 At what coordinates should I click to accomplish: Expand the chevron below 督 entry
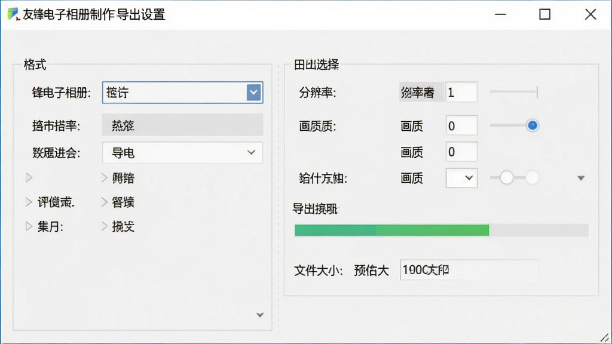click(104, 226)
